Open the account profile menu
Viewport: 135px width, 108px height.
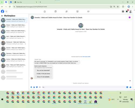pos(131,11)
